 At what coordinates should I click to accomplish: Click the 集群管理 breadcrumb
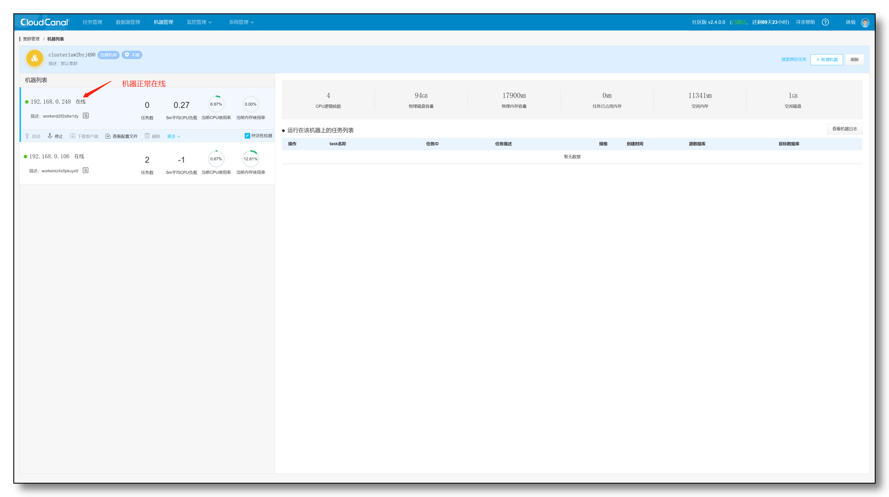[x=31, y=39]
